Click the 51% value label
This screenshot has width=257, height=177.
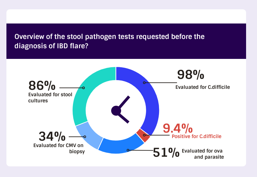pos(166,152)
